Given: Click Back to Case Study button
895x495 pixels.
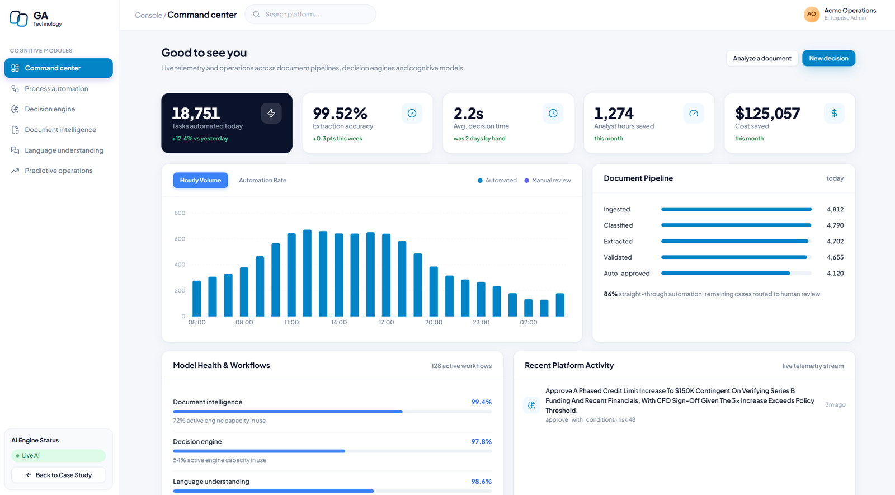Looking at the screenshot, I should coord(58,475).
